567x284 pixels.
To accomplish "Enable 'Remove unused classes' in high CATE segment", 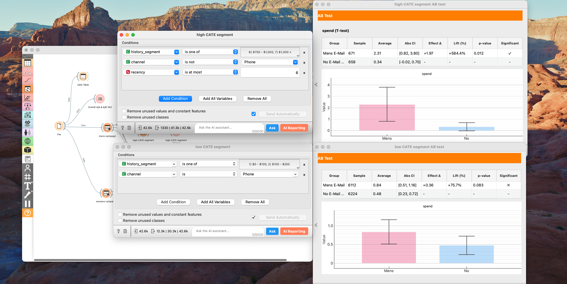I will (124, 117).
